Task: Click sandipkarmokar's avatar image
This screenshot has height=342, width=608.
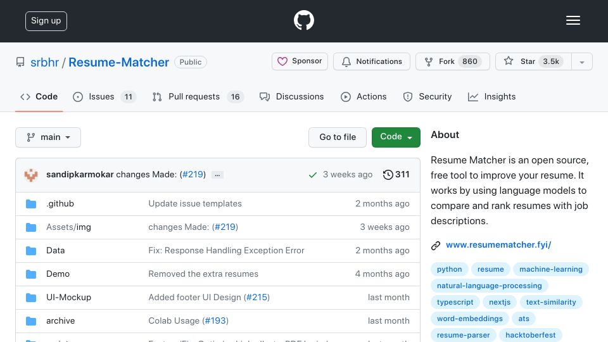Action: point(31,175)
